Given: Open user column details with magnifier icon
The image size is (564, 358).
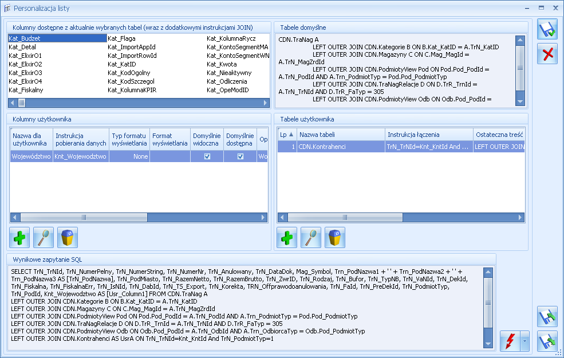Looking at the screenshot, I should [x=44, y=238].
